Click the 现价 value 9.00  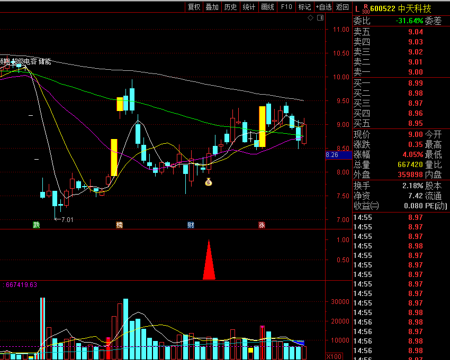pos(416,134)
